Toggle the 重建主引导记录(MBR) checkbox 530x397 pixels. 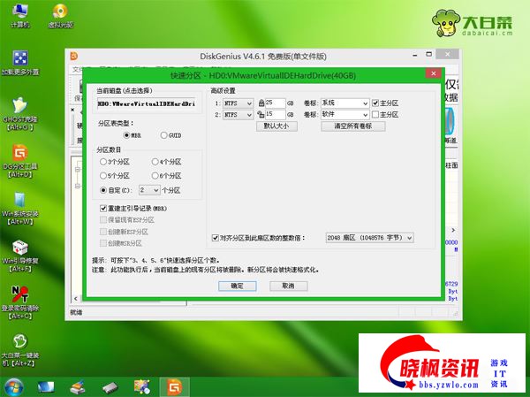[x=103, y=208]
